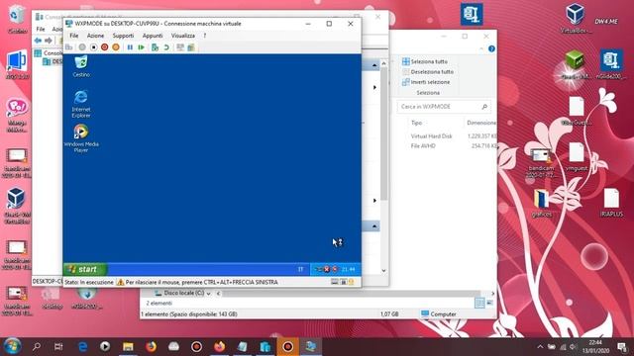
Task: Open the Visualizza menu
Action: click(182, 36)
